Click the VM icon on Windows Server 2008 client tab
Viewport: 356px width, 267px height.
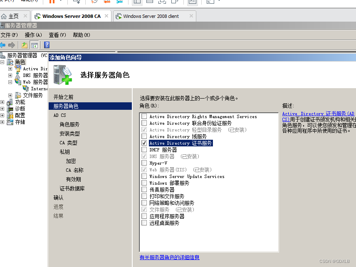pyautogui.click(x=119, y=16)
